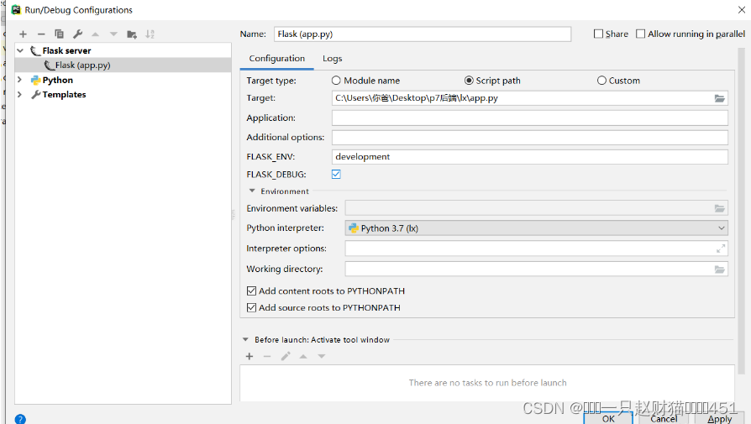751x424 pixels.
Task: Click the Name text field
Action: point(423,34)
